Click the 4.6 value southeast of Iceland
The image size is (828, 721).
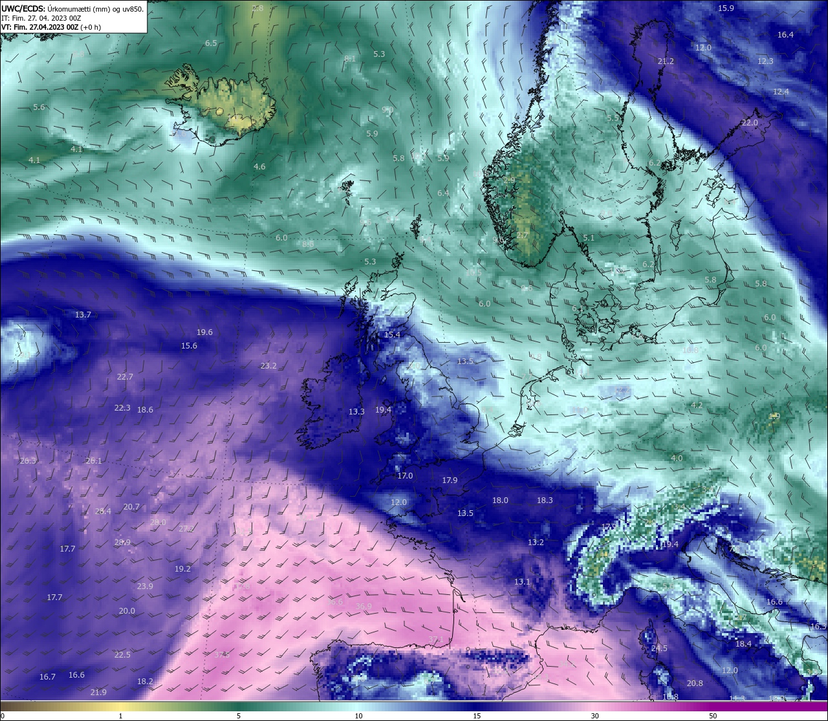(259, 167)
